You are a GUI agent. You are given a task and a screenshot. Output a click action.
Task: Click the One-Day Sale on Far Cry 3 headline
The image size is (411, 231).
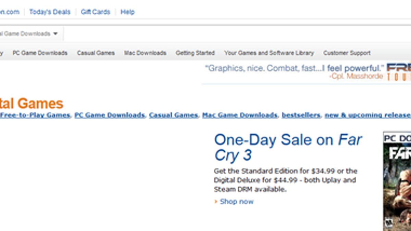[x=288, y=147]
